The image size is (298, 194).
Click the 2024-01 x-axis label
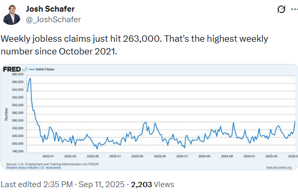[182, 156]
